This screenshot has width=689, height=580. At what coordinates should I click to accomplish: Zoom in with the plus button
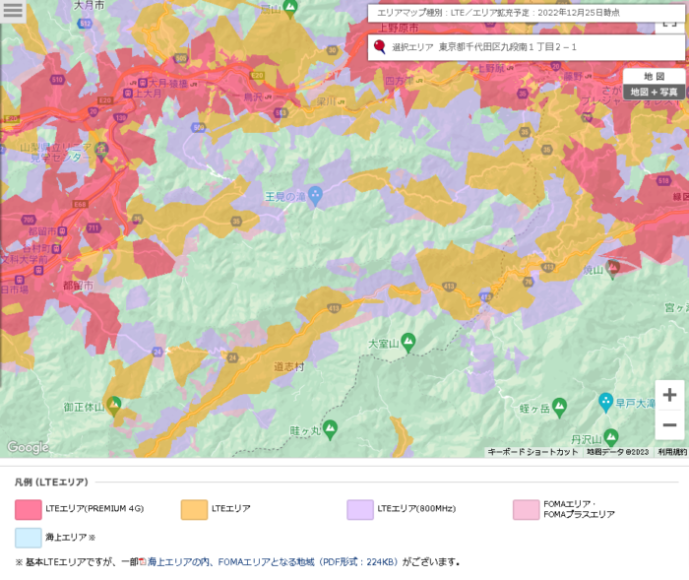tap(669, 395)
